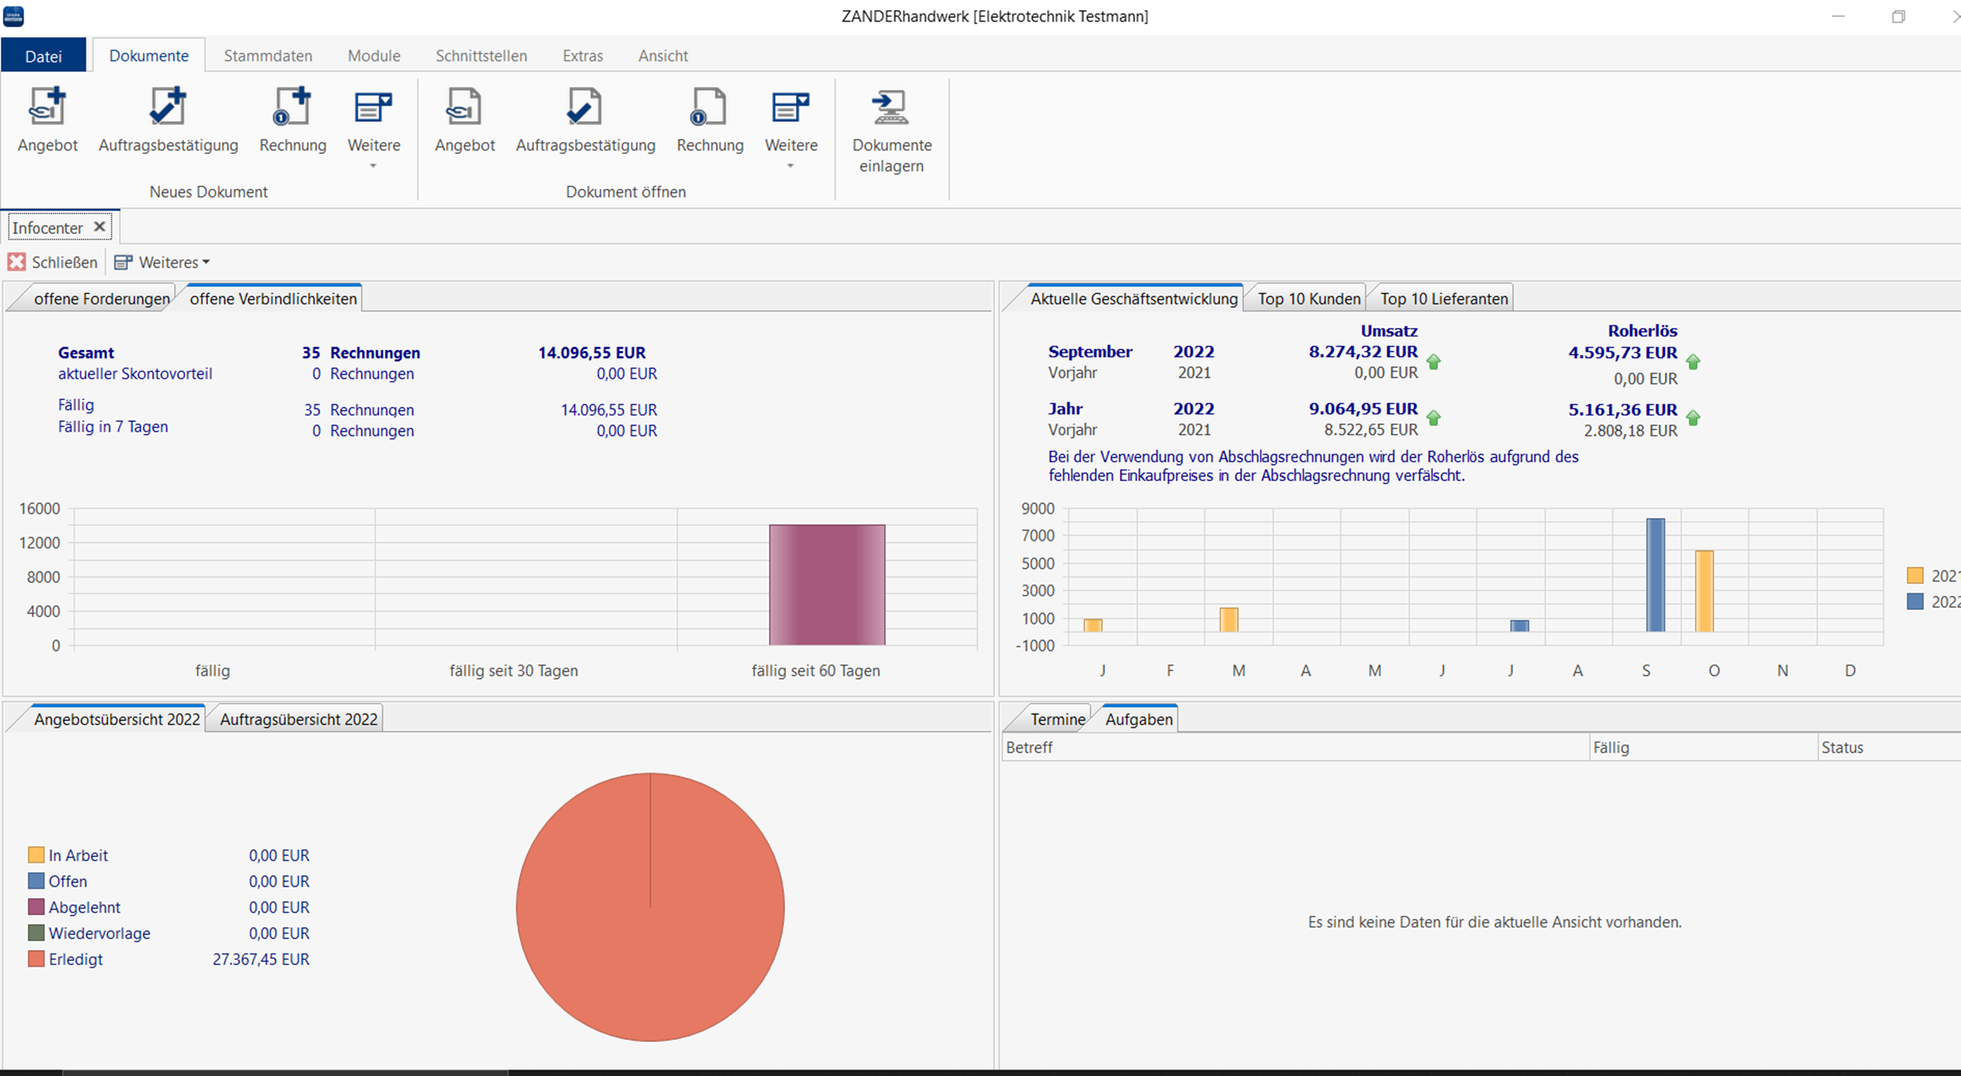The height and width of the screenshot is (1076, 1961).
Task: Switch to offene Forderungen tab
Action: coord(101,298)
